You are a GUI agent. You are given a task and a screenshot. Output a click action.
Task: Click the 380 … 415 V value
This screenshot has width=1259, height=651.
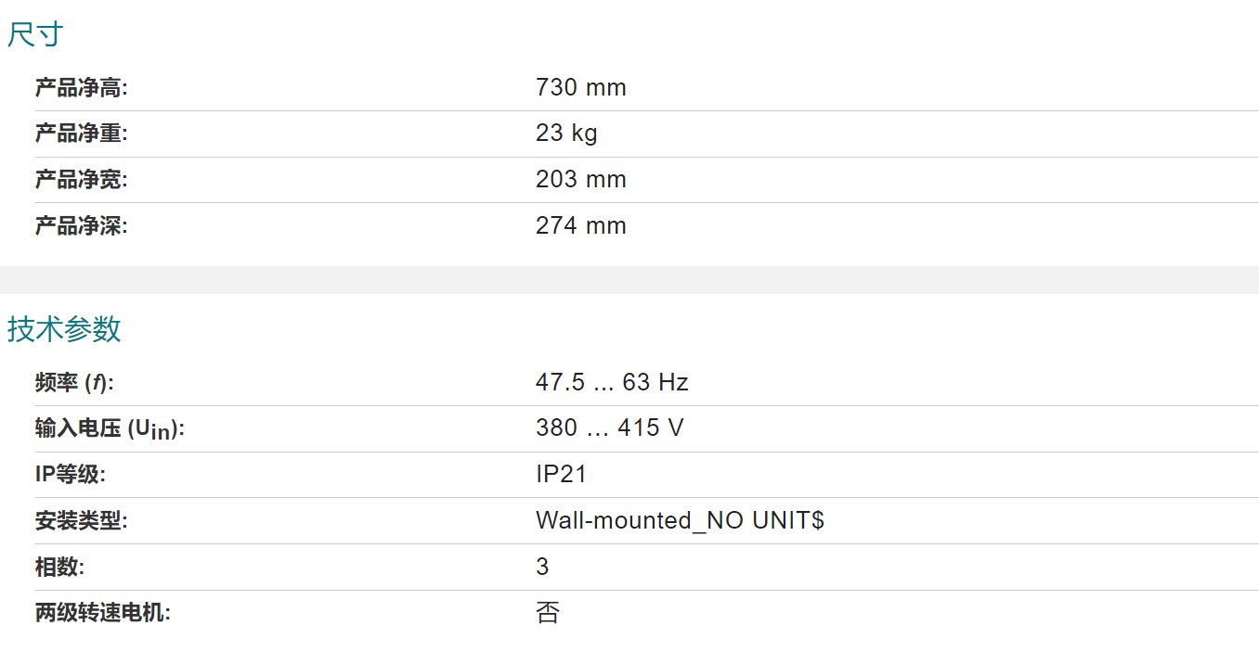tap(610, 428)
